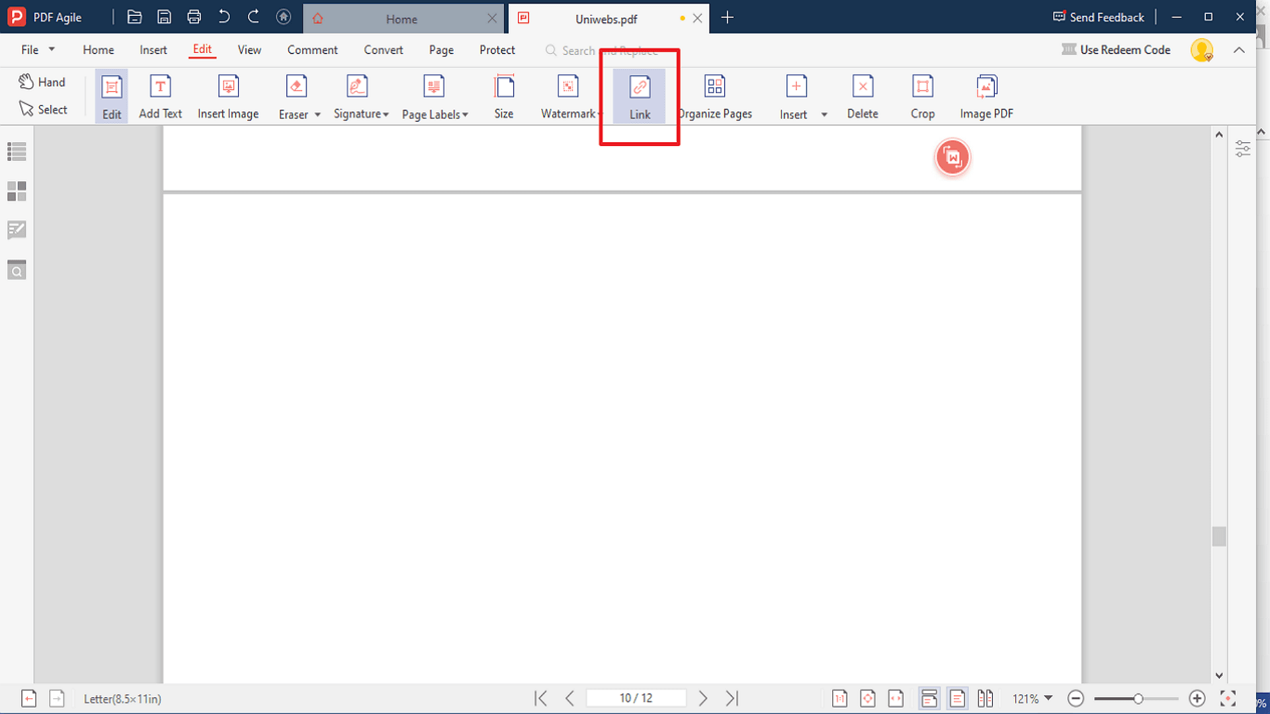The height and width of the screenshot is (714, 1270).
Task: Click the zoom slider handle
Action: (1138, 699)
